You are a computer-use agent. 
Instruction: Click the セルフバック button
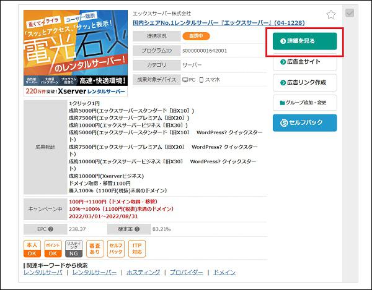(x=304, y=123)
